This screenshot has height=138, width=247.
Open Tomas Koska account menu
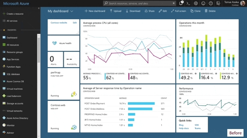coord(235,3)
